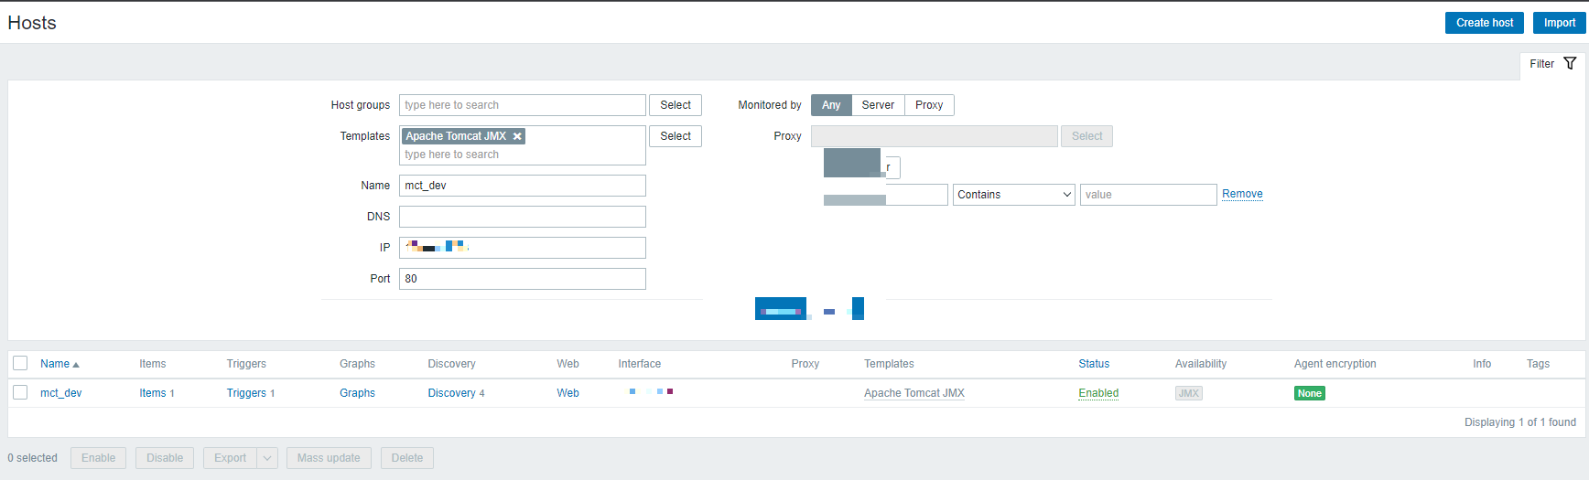1589x480 pixels.
Task: Open Apache Tomcat JMX template link
Action: (914, 393)
